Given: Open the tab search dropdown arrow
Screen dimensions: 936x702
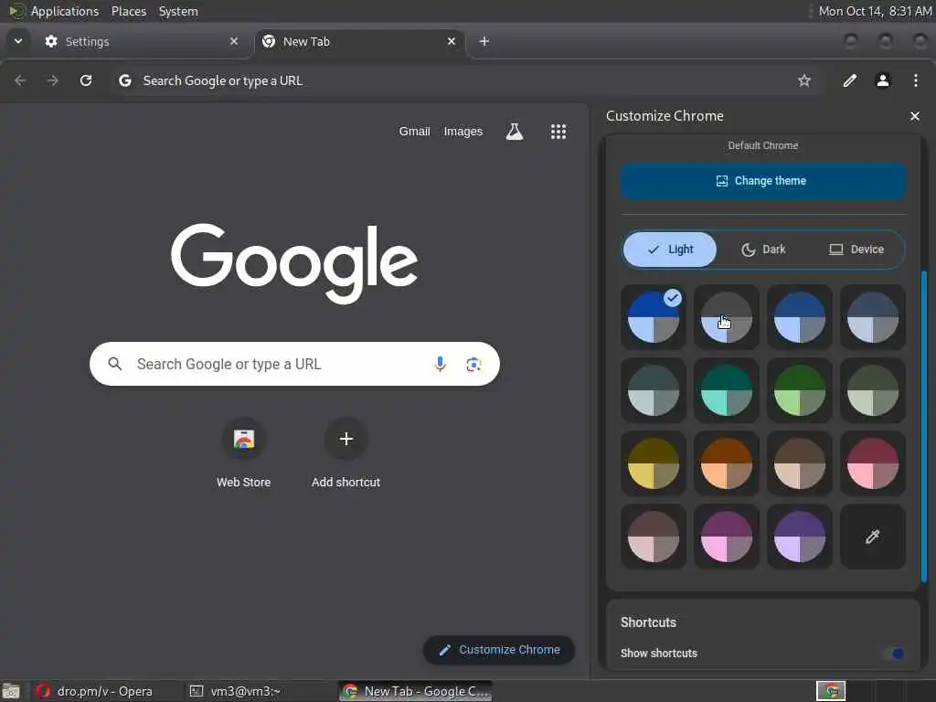Looking at the screenshot, I should 18,41.
